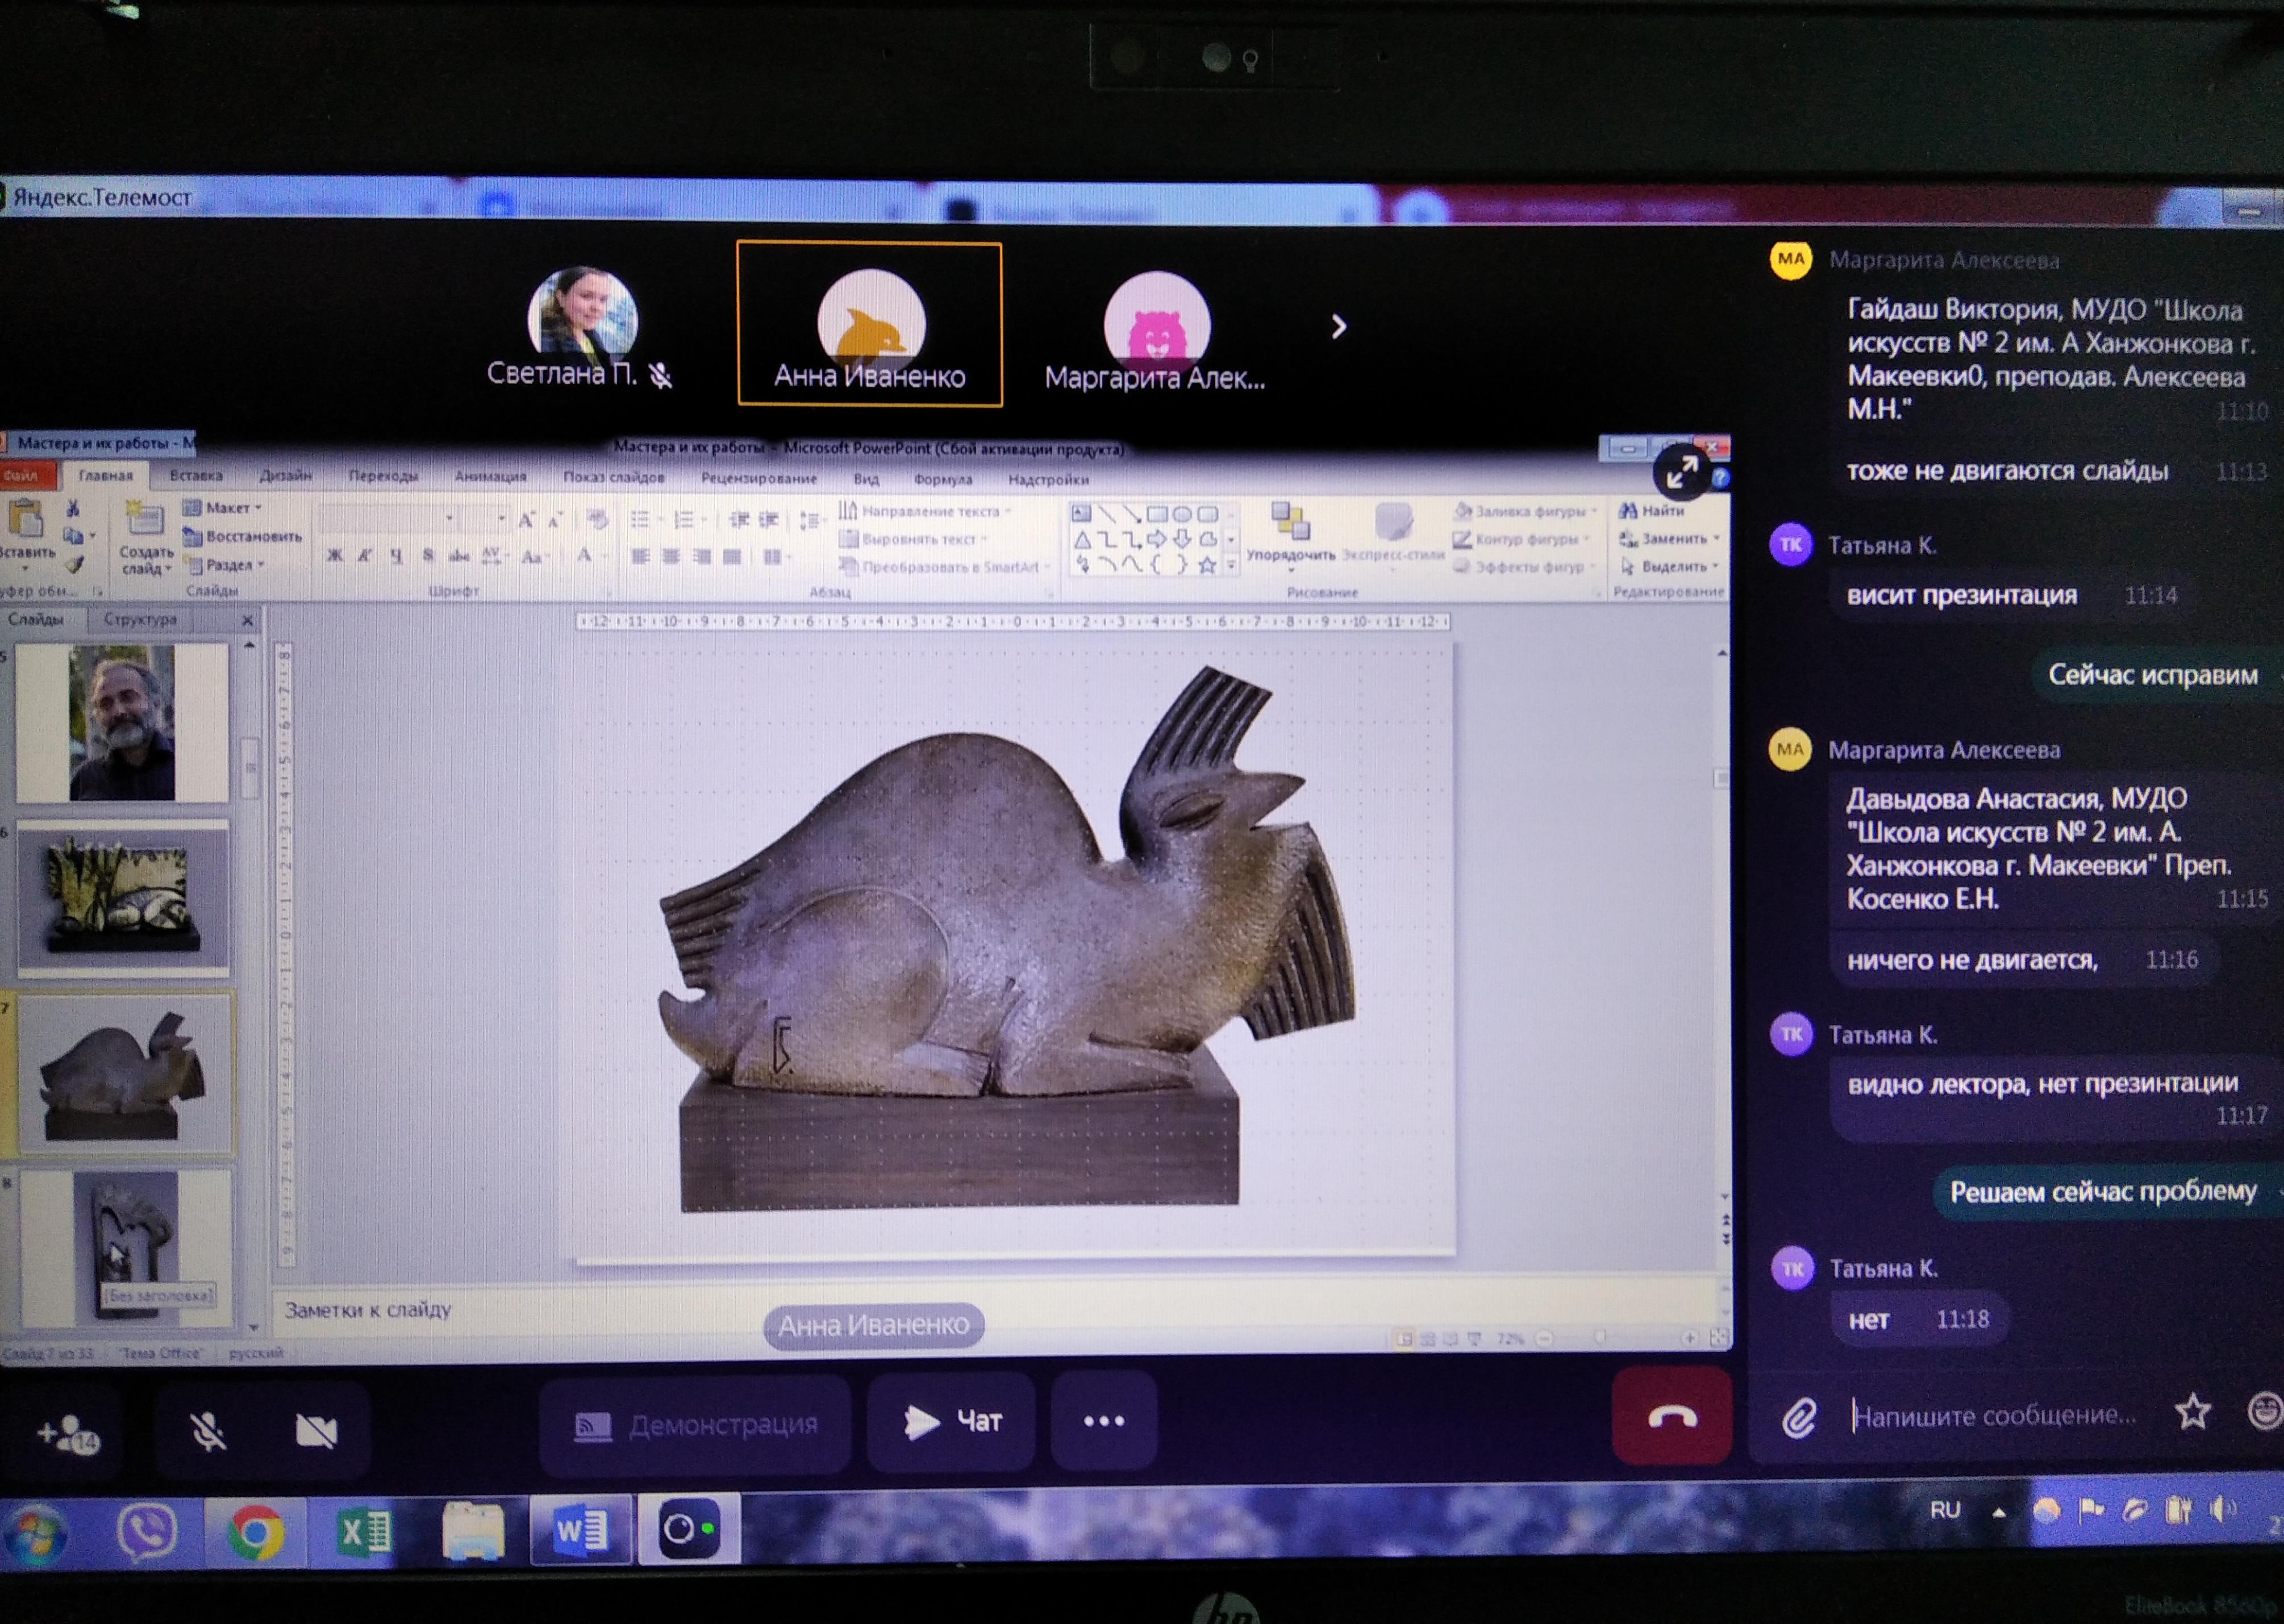Click the Демонстрация screen share button

[x=695, y=1424]
